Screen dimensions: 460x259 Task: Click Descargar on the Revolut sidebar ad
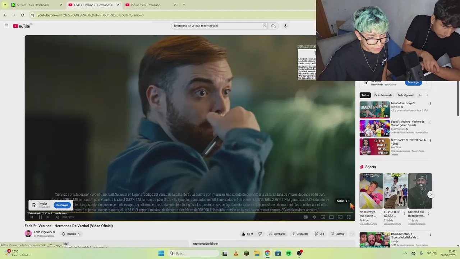pos(413,82)
